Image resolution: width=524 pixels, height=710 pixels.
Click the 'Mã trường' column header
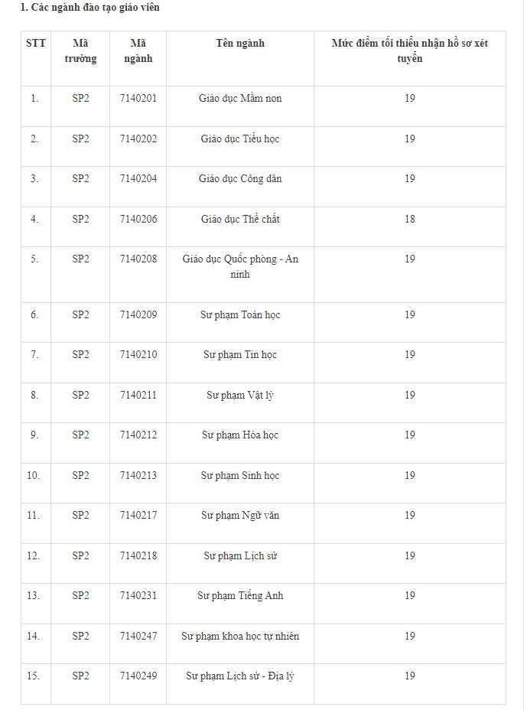click(x=80, y=51)
